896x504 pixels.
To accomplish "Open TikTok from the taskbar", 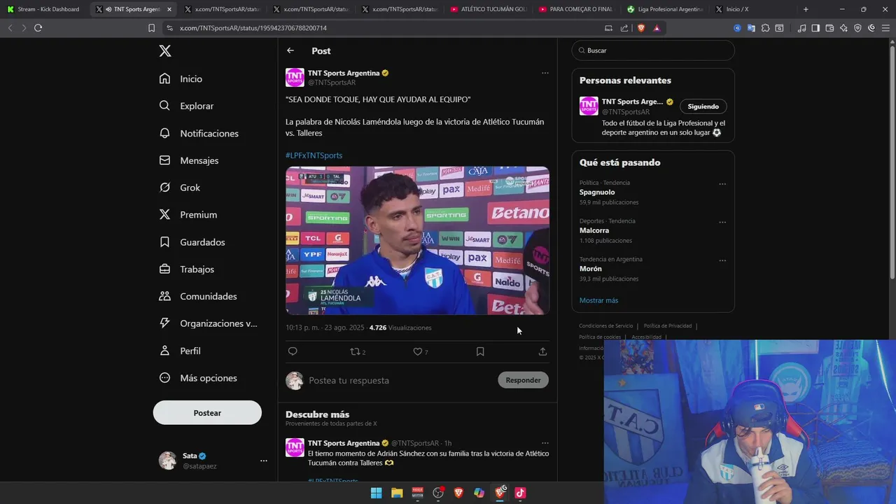I will click(x=520, y=493).
